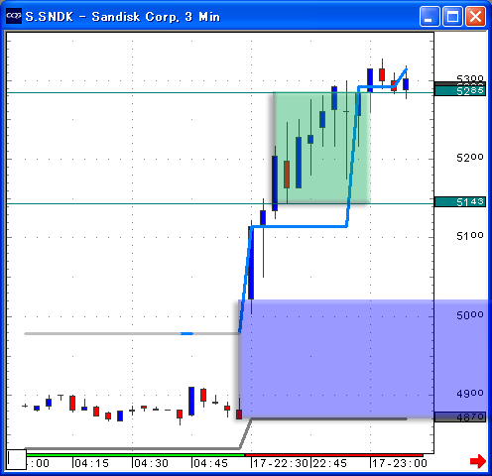Click the 5000 price scale value
This screenshot has width=492, height=476.
pyautogui.click(x=470, y=314)
